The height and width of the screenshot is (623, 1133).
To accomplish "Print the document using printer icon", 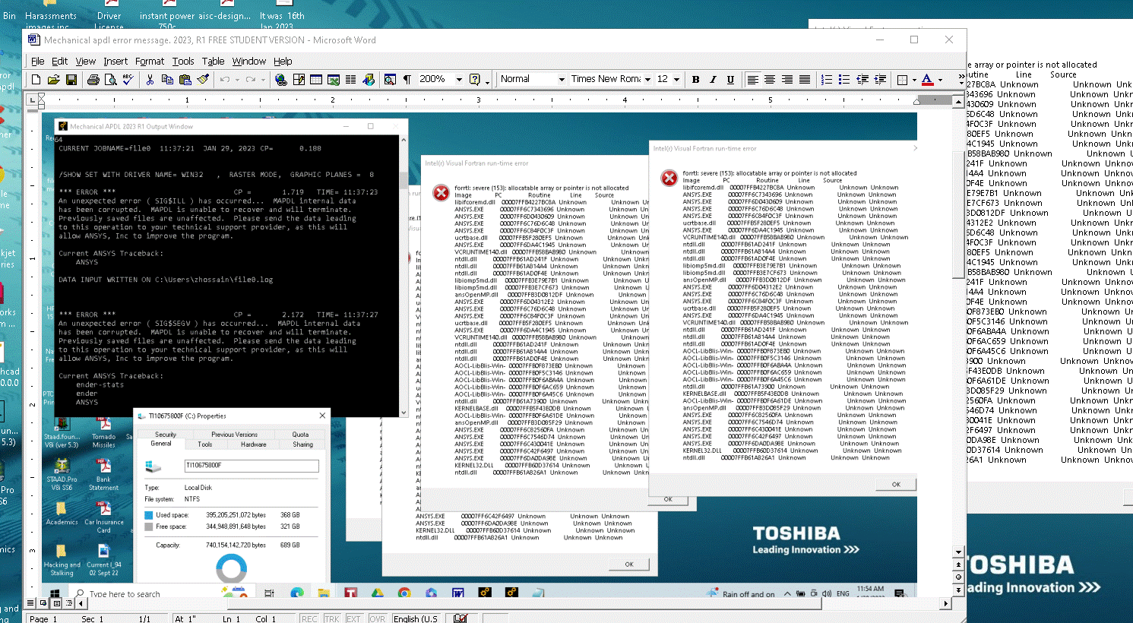I will (93, 79).
